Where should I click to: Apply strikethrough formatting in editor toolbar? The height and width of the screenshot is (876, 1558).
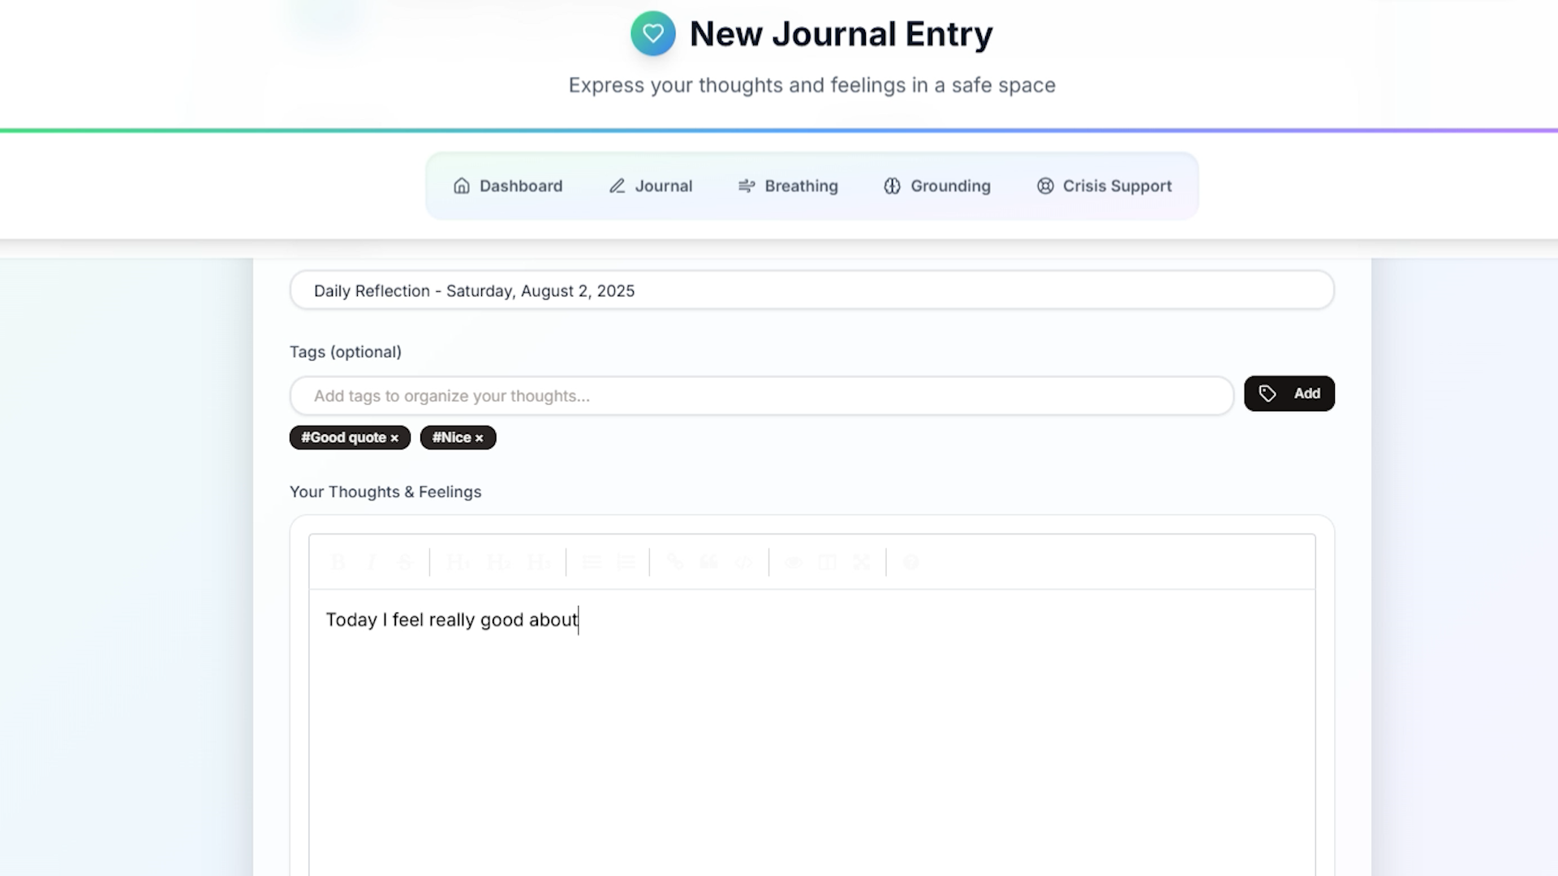[405, 562]
